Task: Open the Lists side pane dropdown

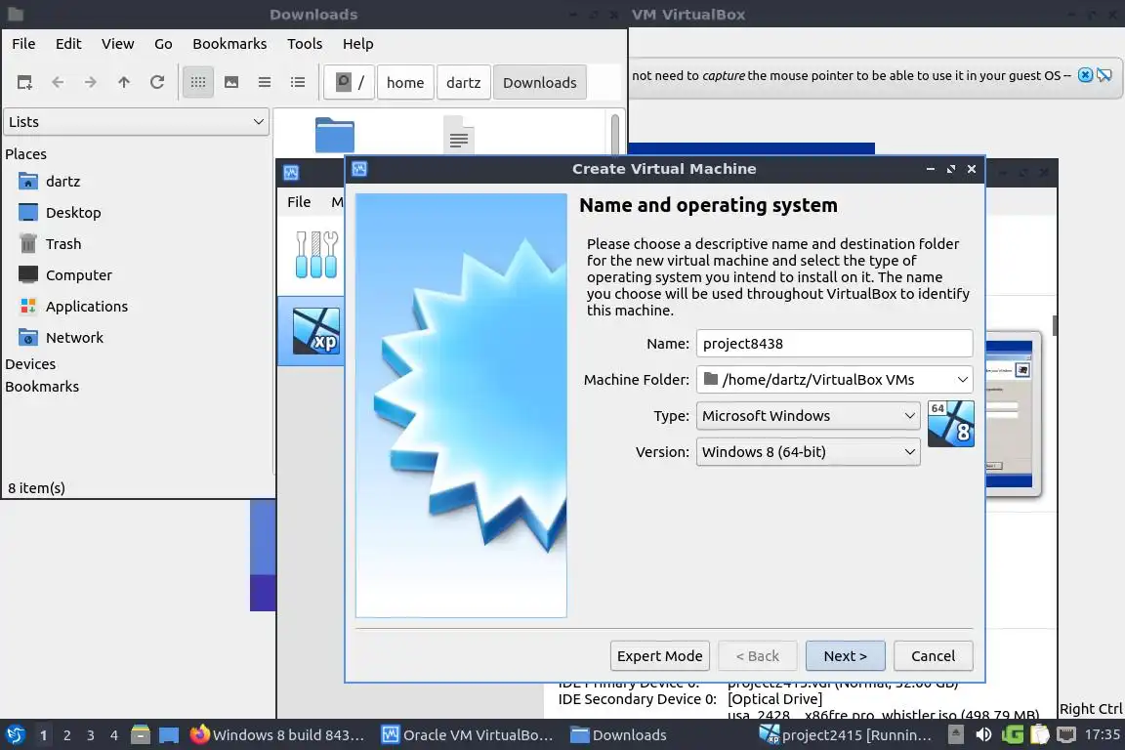Action: tap(137, 122)
